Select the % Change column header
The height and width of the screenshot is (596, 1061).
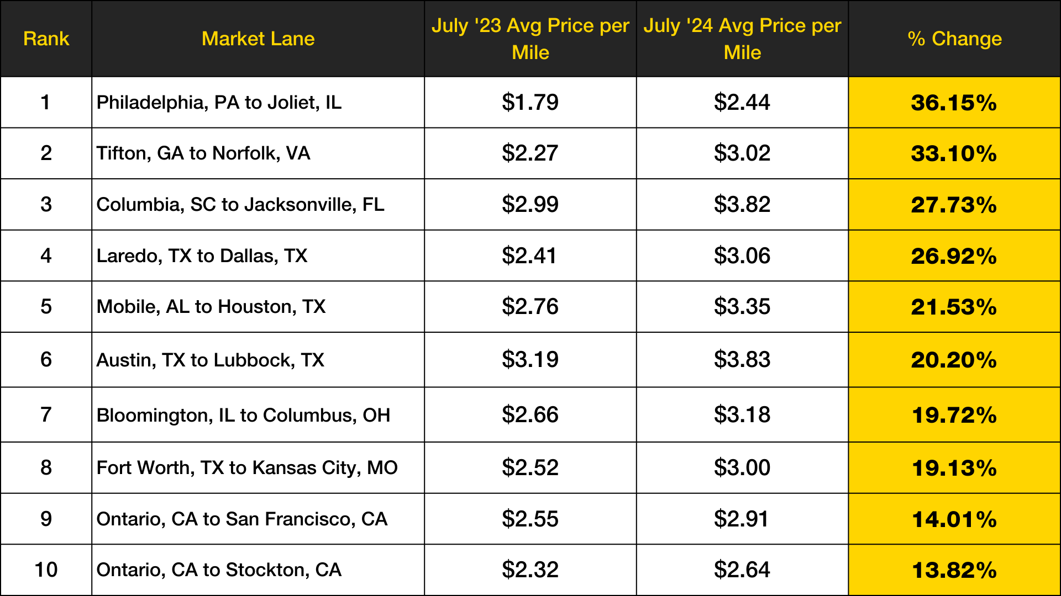[x=954, y=39]
